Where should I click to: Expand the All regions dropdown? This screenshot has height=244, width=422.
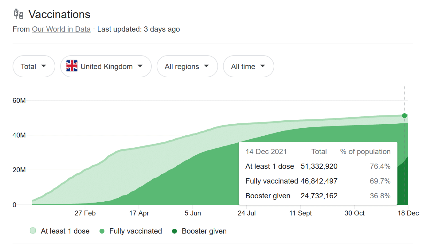[187, 66]
